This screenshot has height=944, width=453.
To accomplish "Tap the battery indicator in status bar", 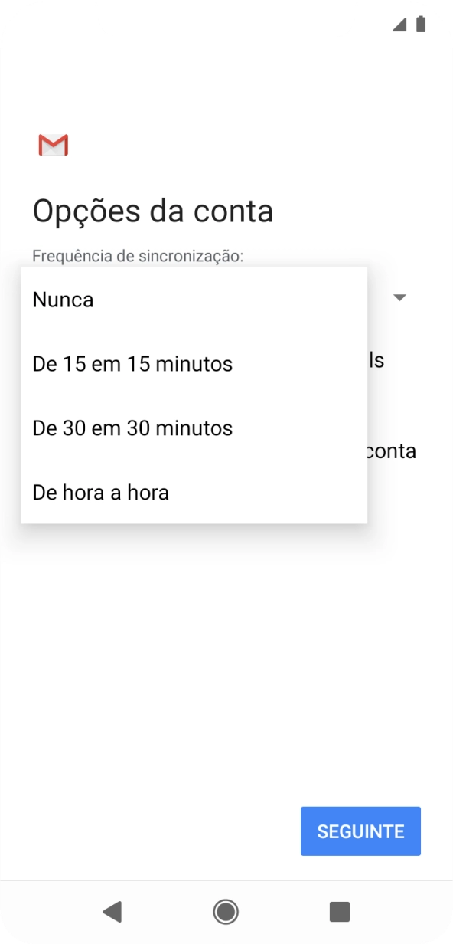I will (419, 24).
